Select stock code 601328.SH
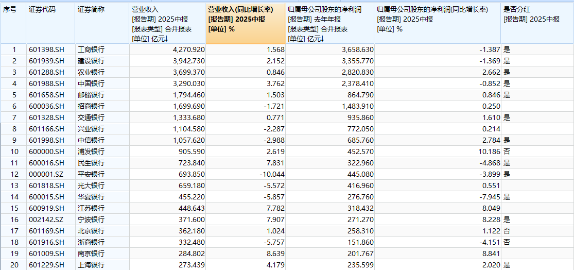The height and width of the screenshot is (270, 574). (46, 117)
